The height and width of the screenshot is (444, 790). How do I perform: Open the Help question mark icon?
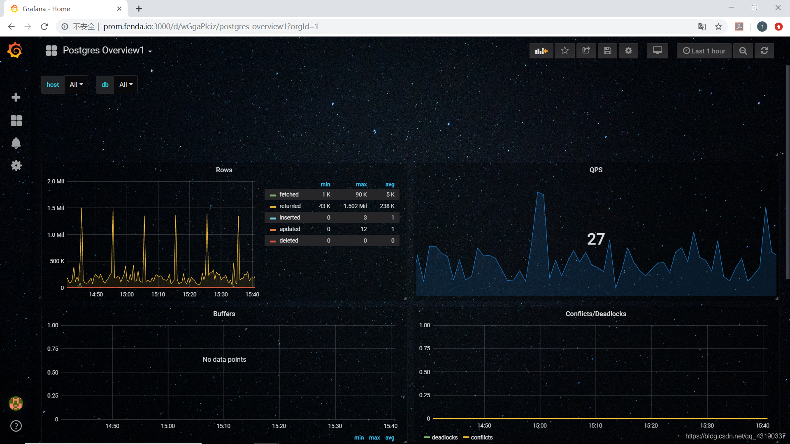[x=16, y=426]
